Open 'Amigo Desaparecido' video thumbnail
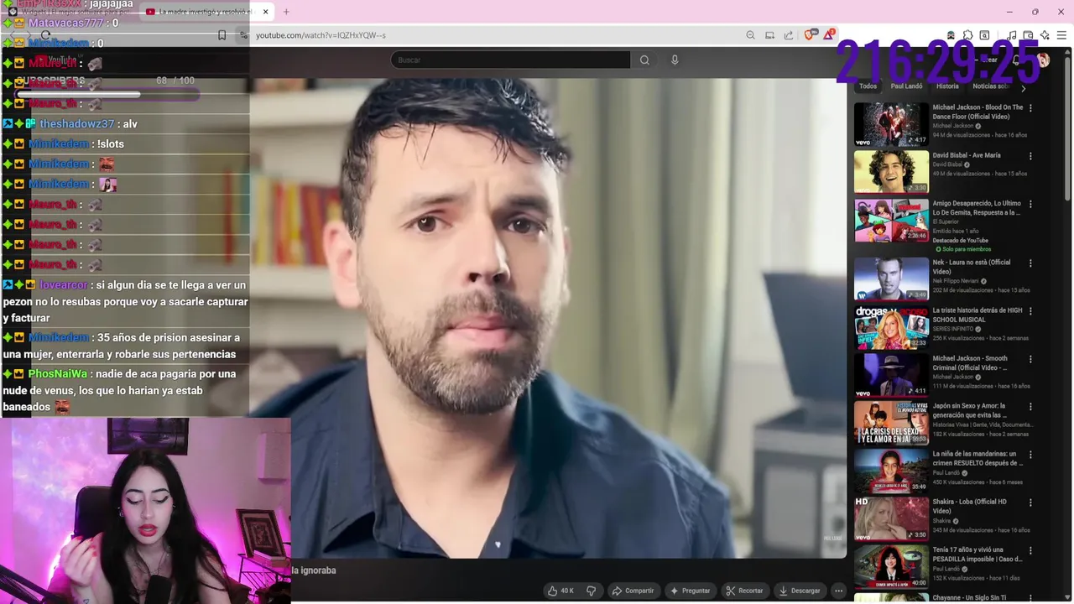 891,220
